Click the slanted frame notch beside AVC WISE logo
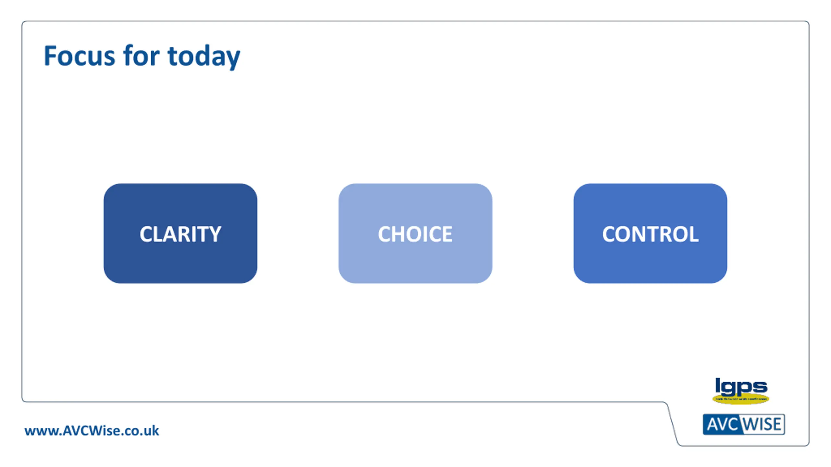The image size is (831, 467). 672,423
